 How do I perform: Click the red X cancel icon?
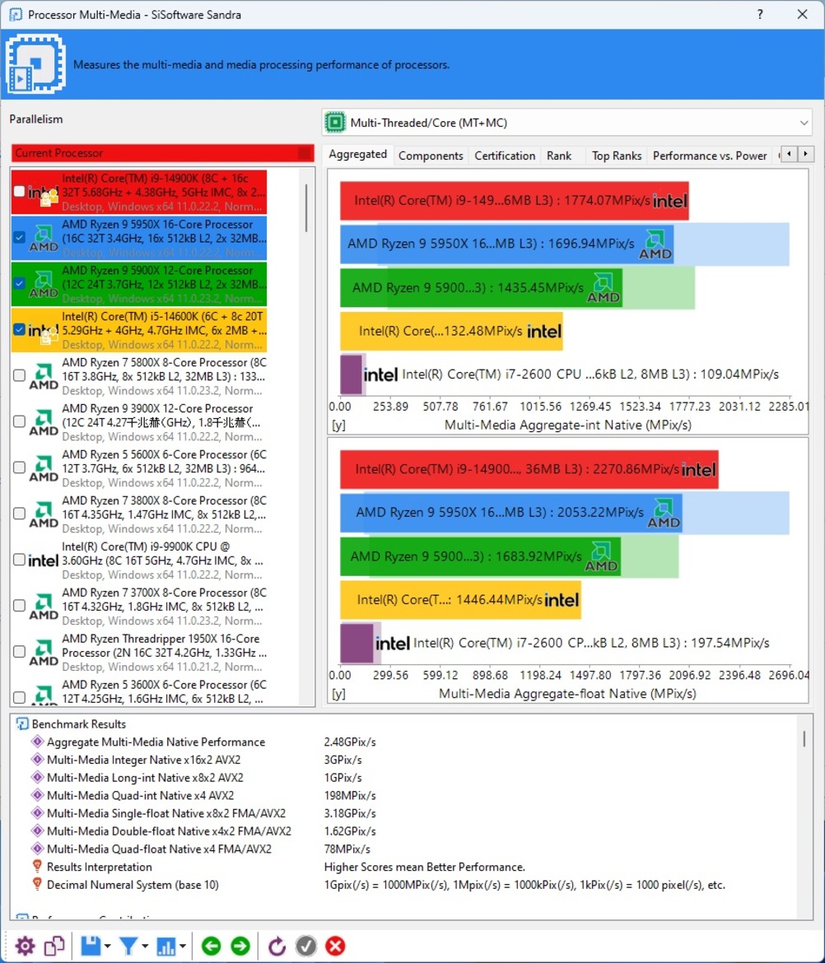[x=335, y=946]
